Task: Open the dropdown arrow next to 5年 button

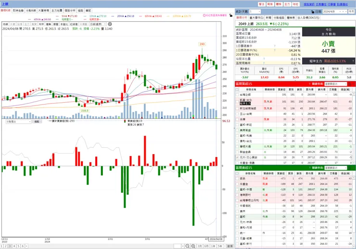Action: tap(225, 246)
